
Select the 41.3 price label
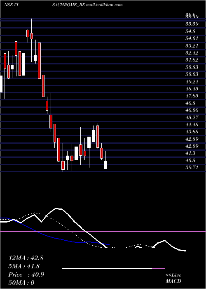(x=190, y=153)
